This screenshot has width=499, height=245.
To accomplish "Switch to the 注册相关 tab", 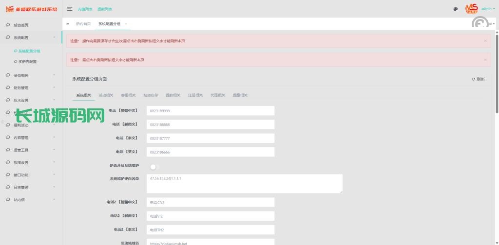I will [x=195, y=95].
